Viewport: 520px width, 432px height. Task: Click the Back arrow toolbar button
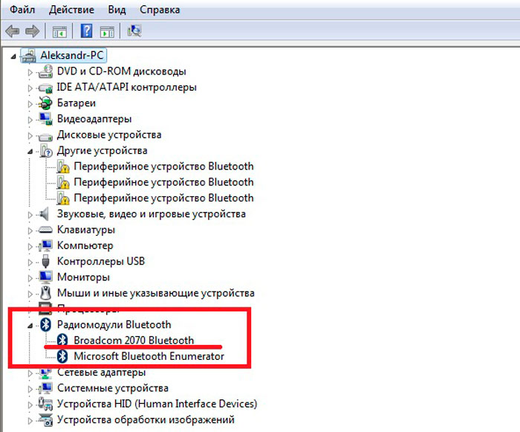pyautogui.click(x=13, y=31)
